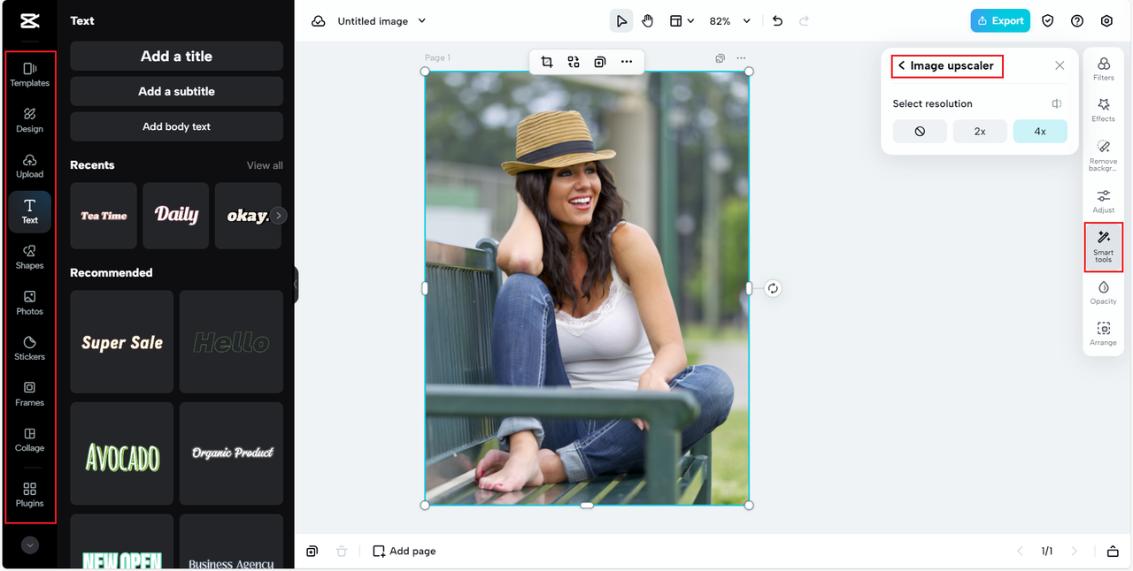Image resolution: width=1133 pixels, height=571 pixels.
Task: Open the Frames panel
Action: [x=29, y=394]
